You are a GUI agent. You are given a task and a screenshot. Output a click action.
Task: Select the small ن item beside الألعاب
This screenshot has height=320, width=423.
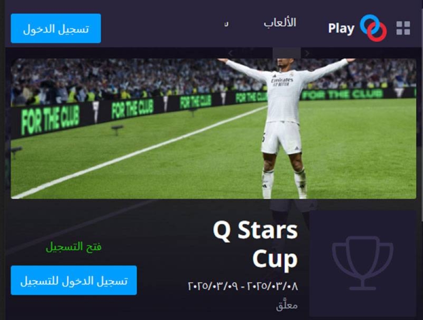pyautogui.click(x=226, y=24)
